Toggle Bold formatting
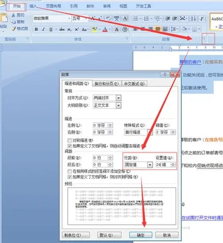 (x=36, y=29)
